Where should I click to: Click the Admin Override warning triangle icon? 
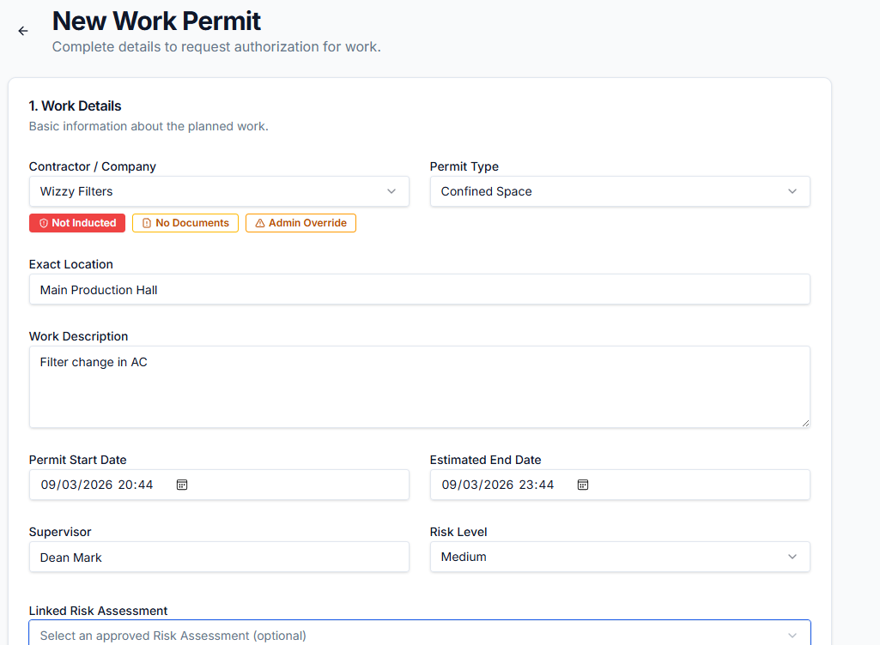click(x=260, y=223)
